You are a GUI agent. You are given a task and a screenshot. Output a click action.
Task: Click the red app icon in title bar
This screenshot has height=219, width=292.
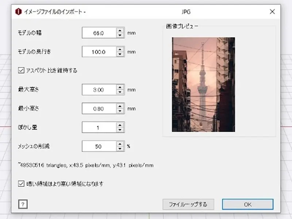point(18,12)
